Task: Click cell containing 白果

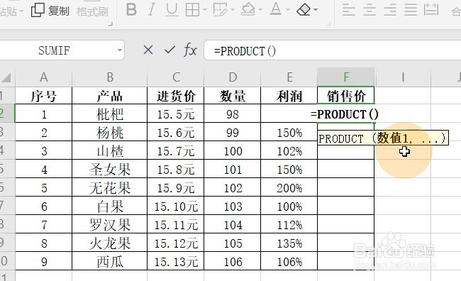Action: [110, 206]
